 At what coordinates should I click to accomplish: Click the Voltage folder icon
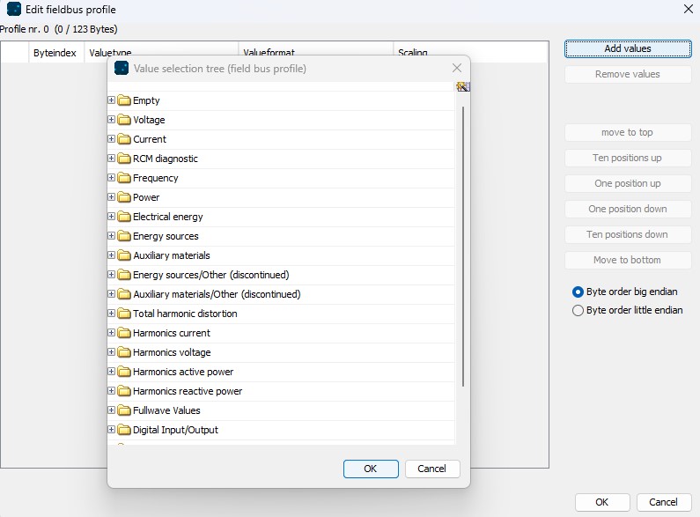click(x=124, y=120)
